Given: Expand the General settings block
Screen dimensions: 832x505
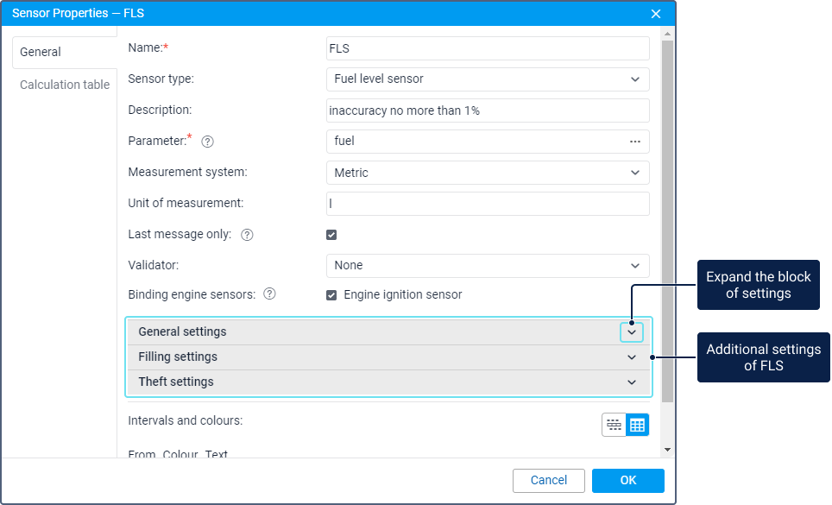Looking at the screenshot, I should click(x=632, y=332).
